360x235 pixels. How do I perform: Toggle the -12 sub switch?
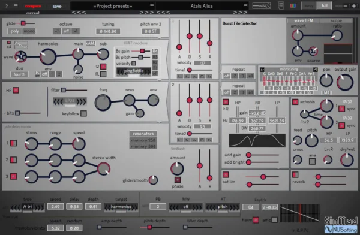103,67
